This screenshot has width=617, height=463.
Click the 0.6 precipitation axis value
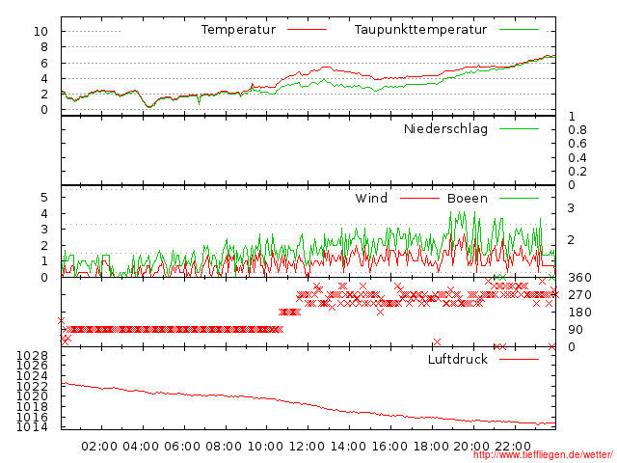577,144
